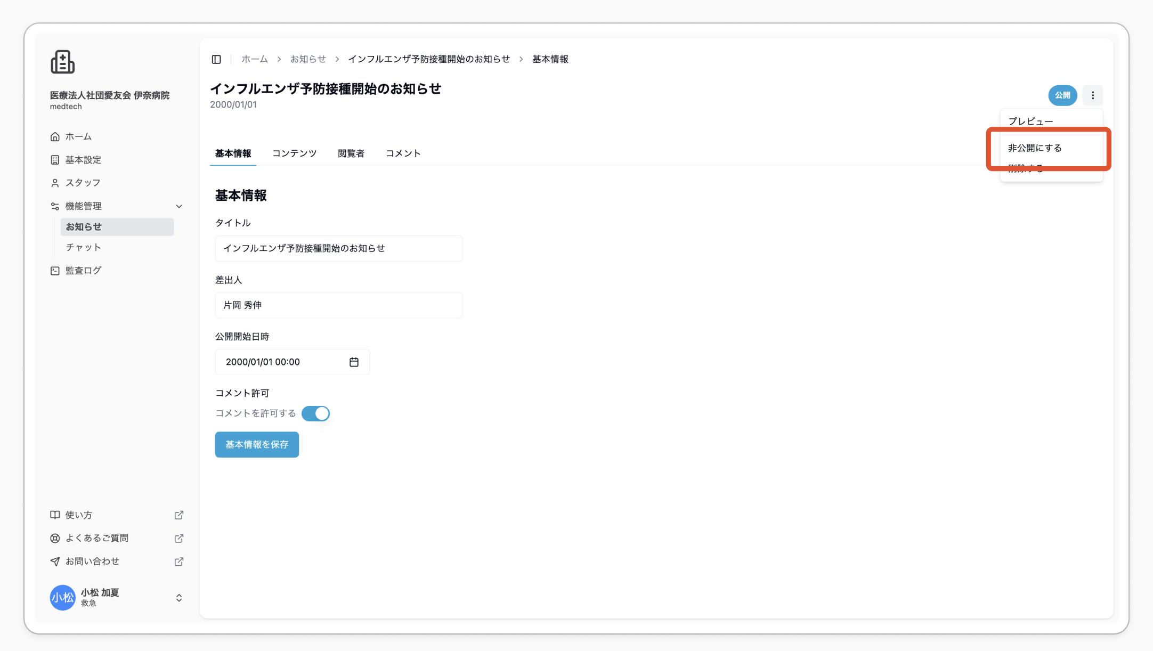Collapse the 機能管理 section
The width and height of the screenshot is (1153, 651).
click(x=116, y=206)
